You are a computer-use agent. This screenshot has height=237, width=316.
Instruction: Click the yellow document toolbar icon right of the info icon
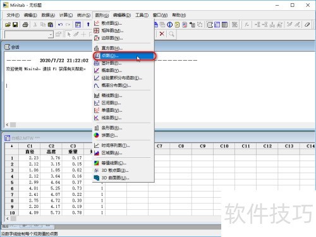click(177, 25)
